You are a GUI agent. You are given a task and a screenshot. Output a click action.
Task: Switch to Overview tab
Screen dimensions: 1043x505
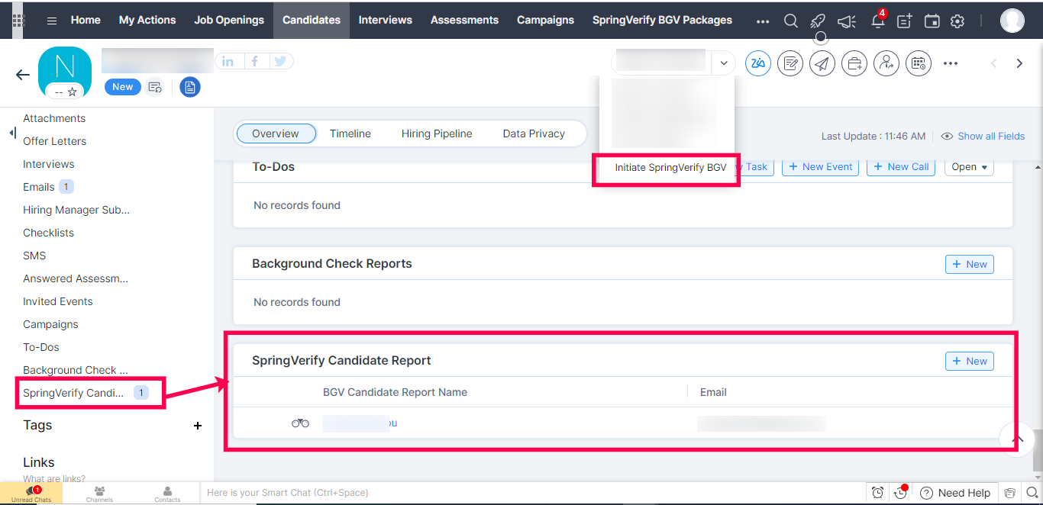[x=276, y=133]
